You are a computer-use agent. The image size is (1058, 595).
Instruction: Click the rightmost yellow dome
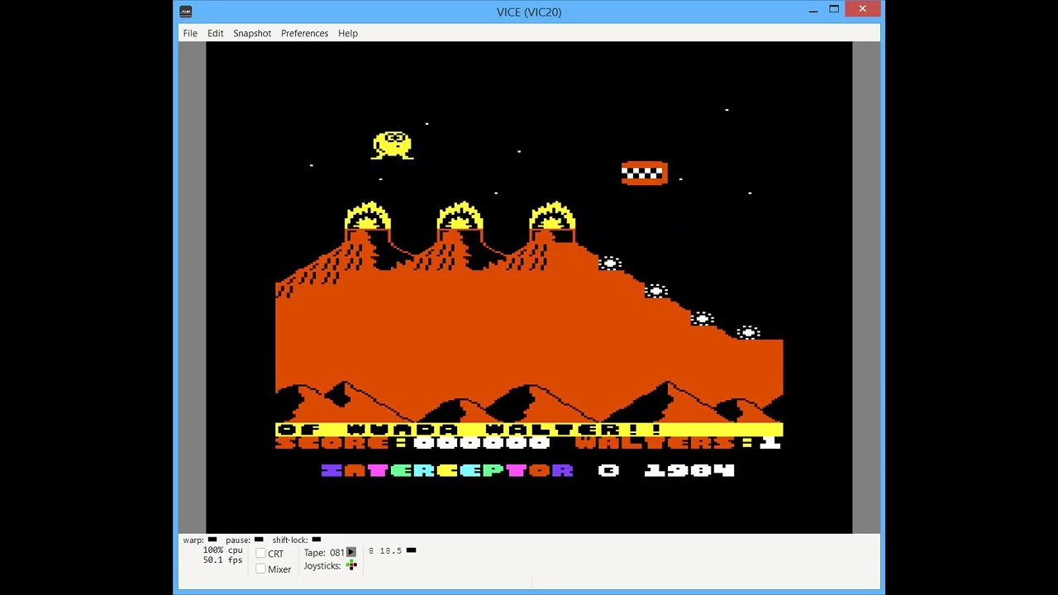click(552, 216)
